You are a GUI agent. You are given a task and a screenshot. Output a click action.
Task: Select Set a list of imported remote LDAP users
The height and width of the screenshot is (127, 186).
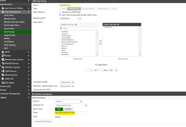60,15
